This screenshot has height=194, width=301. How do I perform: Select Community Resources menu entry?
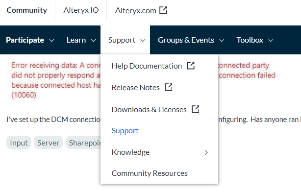pos(150,173)
